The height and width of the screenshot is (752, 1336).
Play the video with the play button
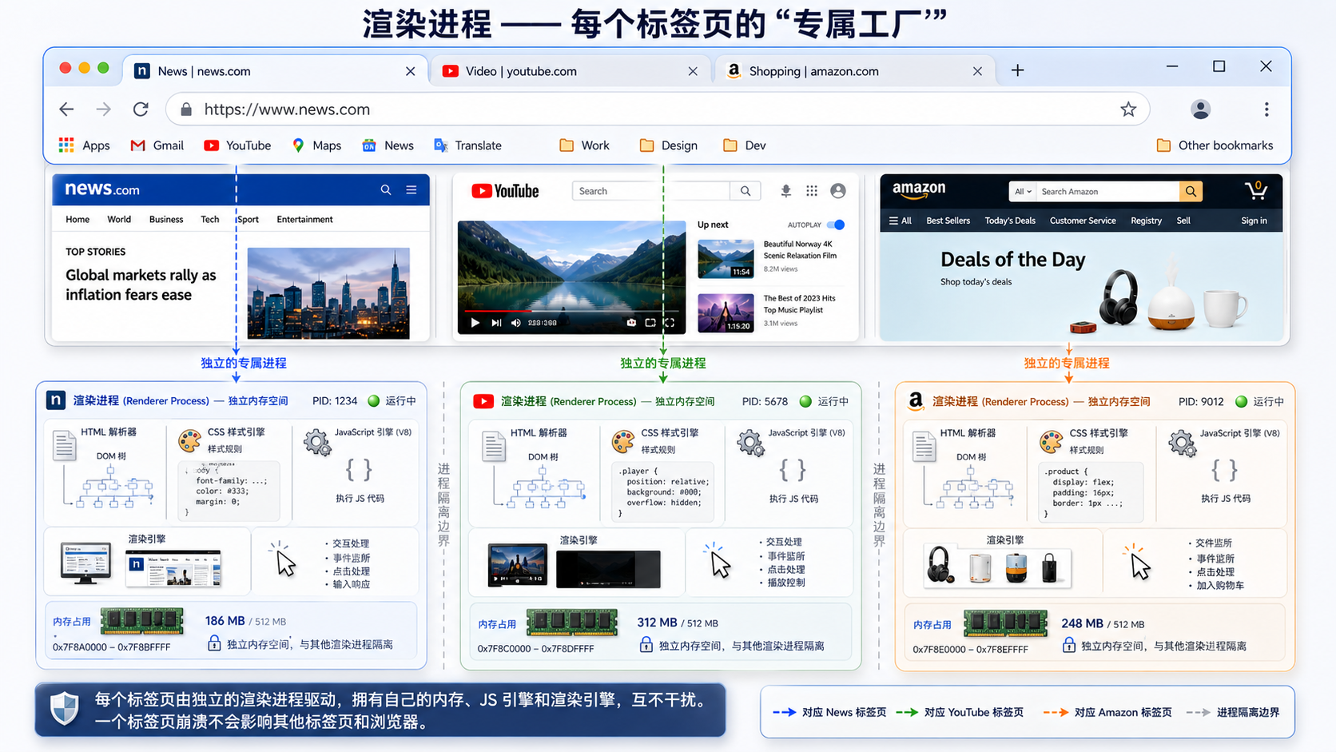click(x=475, y=323)
